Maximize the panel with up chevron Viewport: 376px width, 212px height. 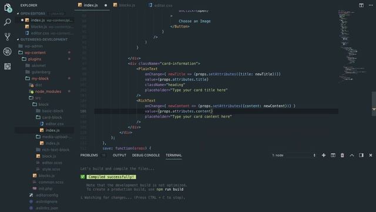tap(352, 155)
